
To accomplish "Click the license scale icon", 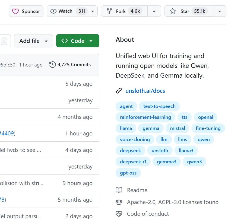I will [119, 202].
